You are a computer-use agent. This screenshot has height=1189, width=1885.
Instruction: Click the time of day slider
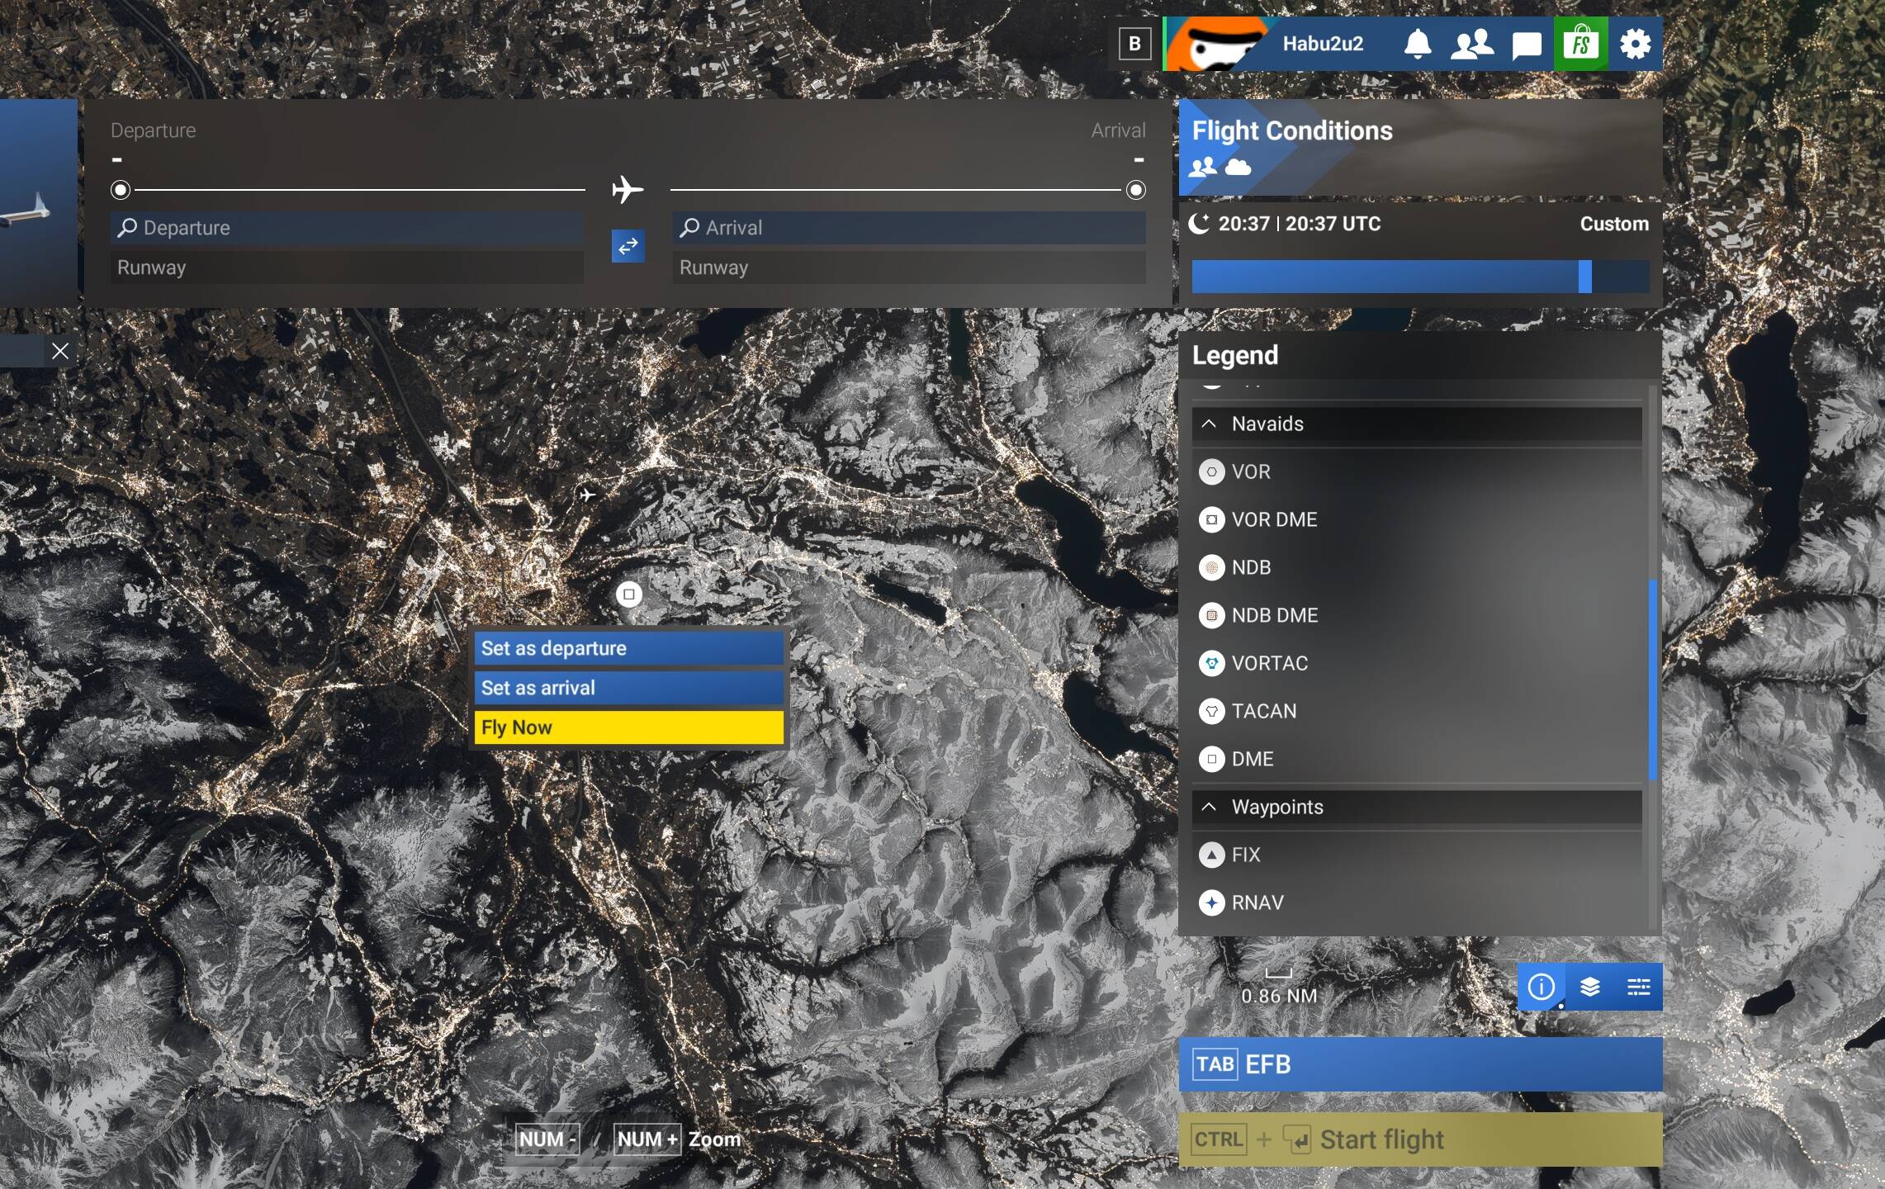click(x=1418, y=277)
